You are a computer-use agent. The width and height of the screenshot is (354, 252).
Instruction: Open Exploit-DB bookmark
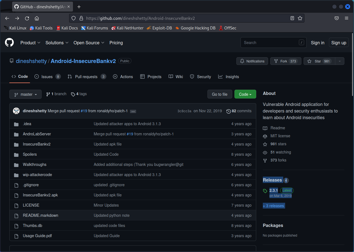click(159, 28)
